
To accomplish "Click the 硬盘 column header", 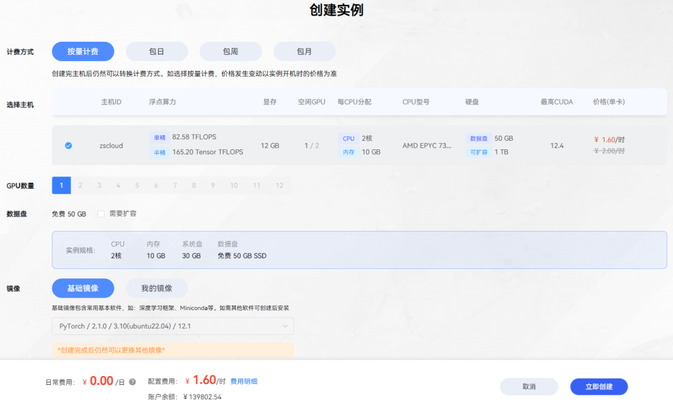I will [472, 102].
